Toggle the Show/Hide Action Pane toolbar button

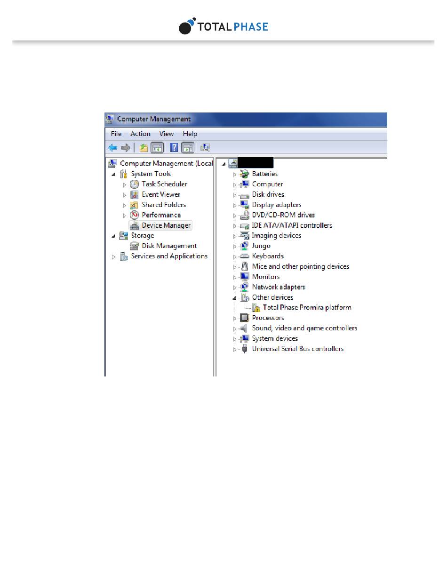[x=187, y=148]
